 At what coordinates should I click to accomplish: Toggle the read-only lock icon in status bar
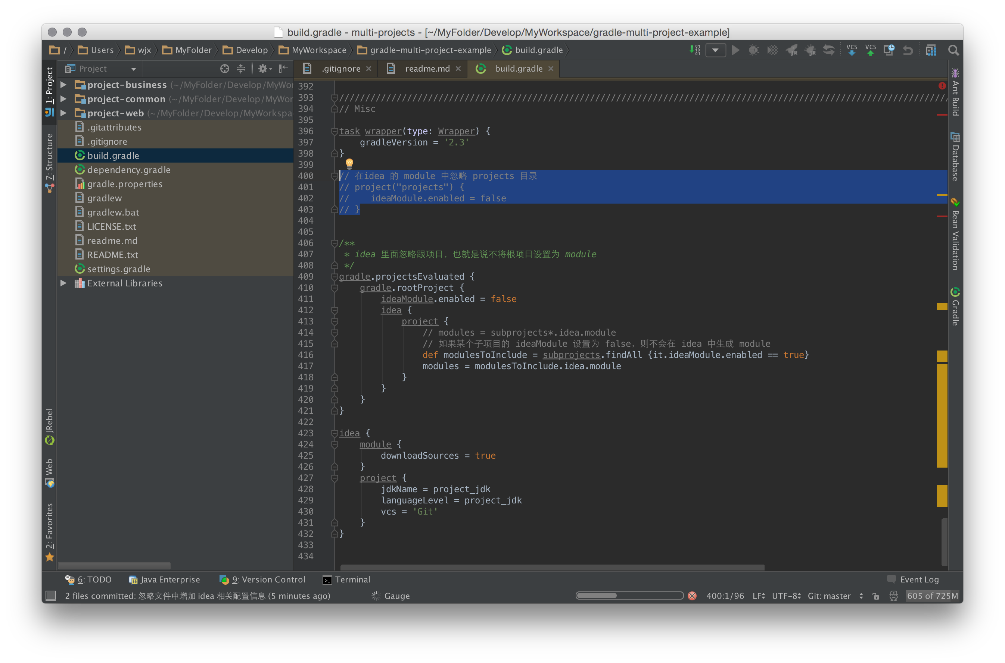(x=876, y=596)
